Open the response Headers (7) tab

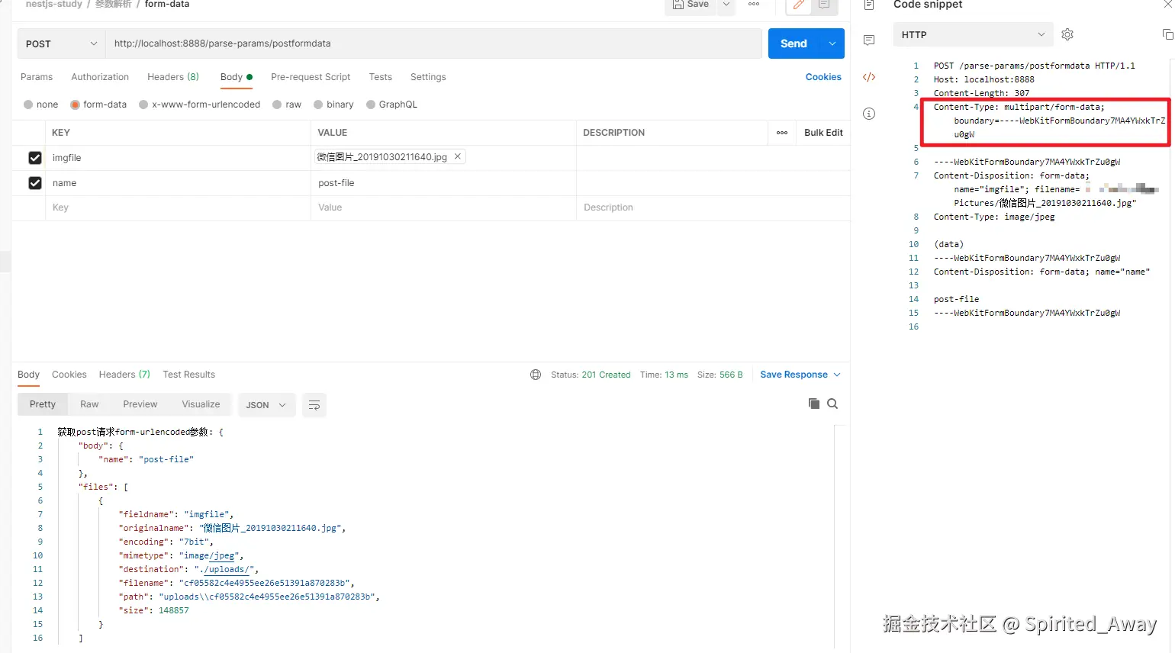click(124, 375)
